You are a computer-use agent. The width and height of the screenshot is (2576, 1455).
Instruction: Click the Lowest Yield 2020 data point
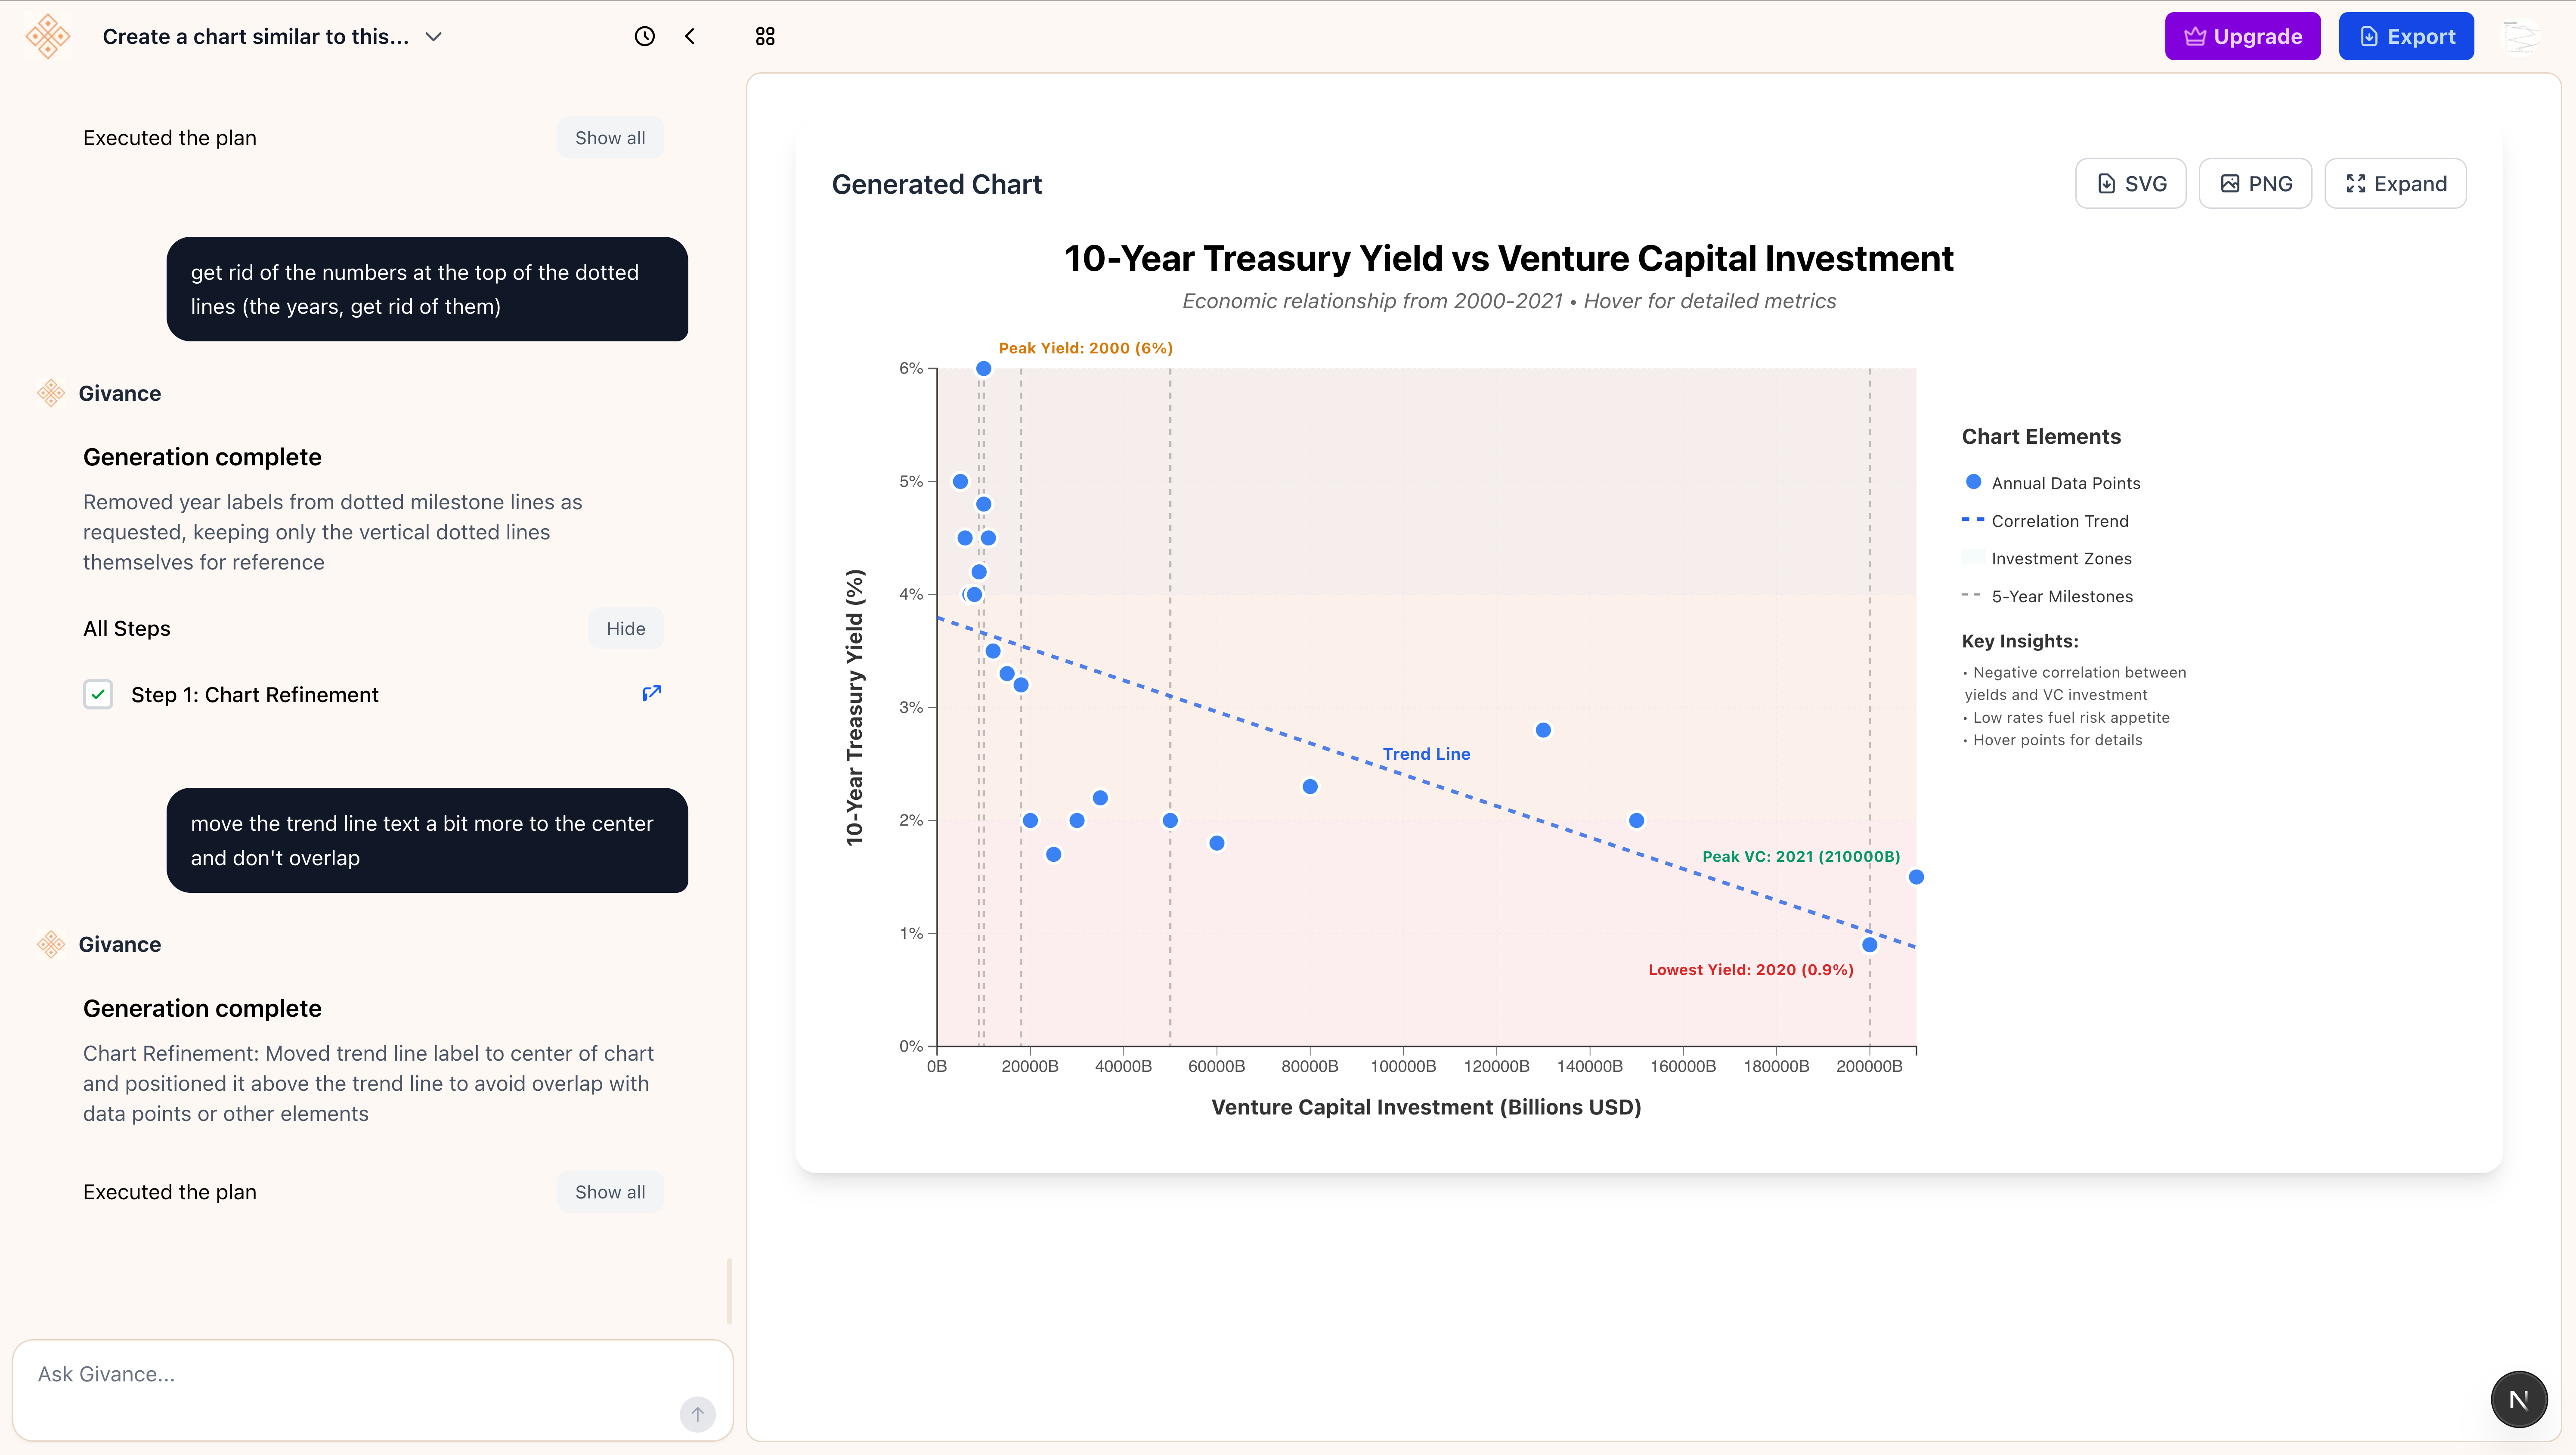tap(1869, 944)
